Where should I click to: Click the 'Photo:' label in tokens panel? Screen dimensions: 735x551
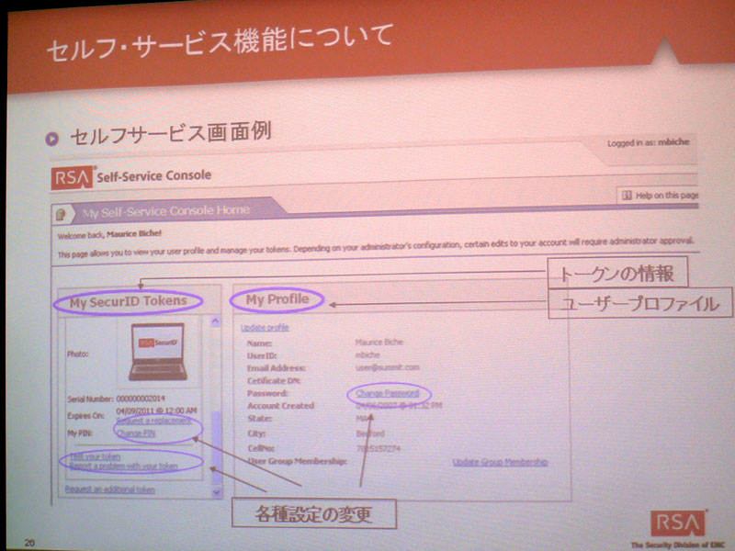[x=77, y=354]
